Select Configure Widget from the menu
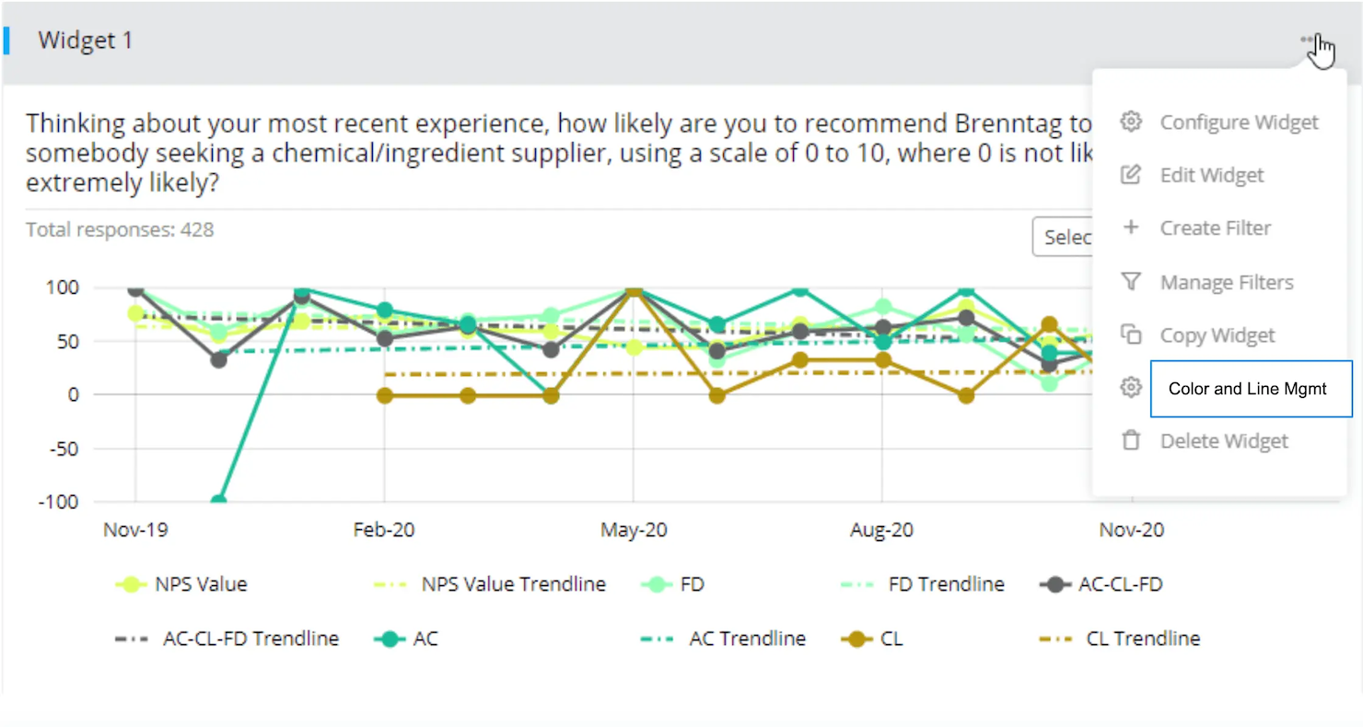 [x=1239, y=123]
